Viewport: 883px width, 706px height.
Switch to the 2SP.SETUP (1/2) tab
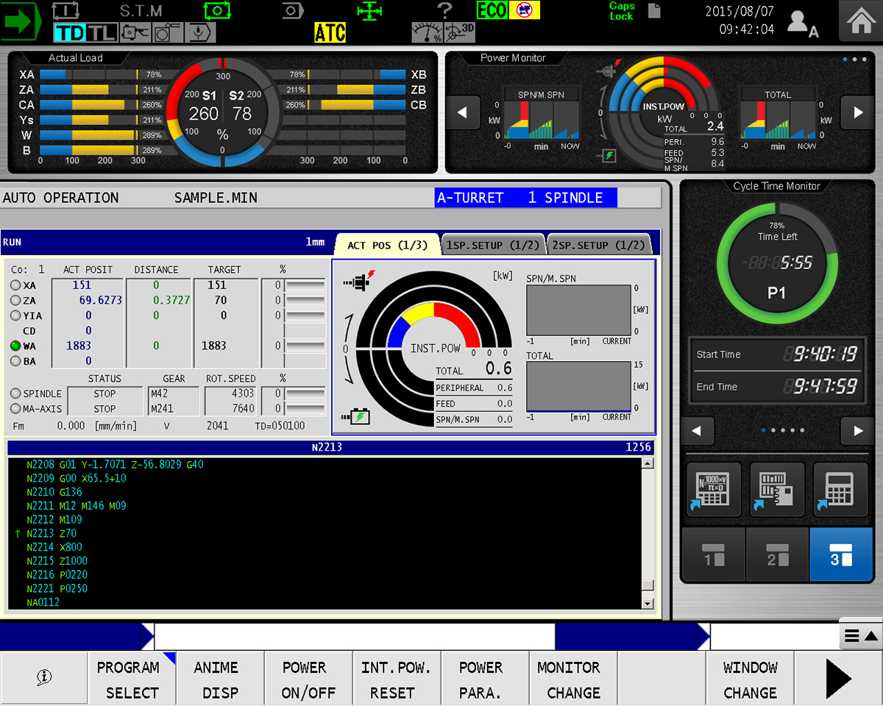coord(599,246)
